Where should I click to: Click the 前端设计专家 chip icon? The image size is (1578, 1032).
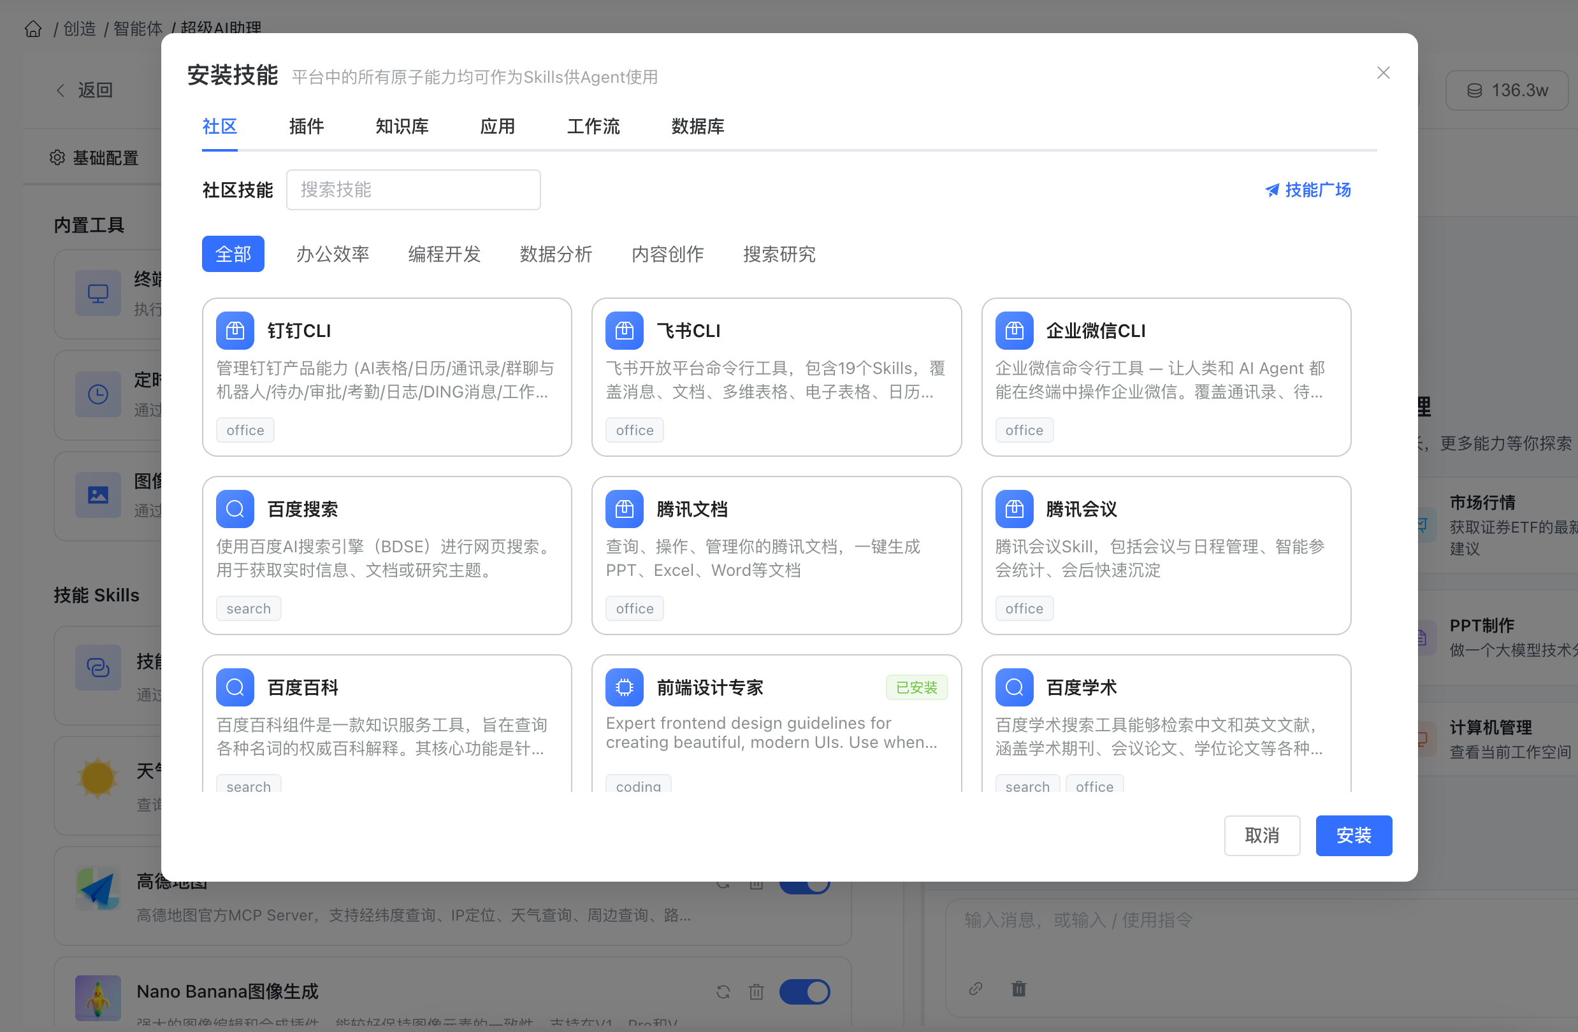pyautogui.click(x=624, y=687)
